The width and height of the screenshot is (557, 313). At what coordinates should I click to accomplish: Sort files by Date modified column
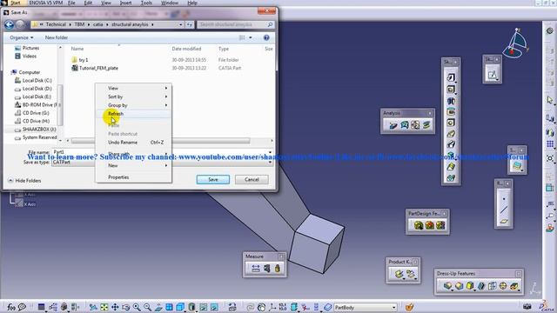click(x=186, y=49)
